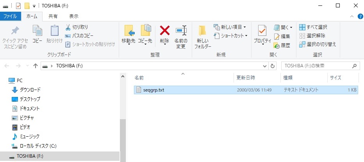Click the テキスト ドキュメント type cell

(x=301, y=90)
